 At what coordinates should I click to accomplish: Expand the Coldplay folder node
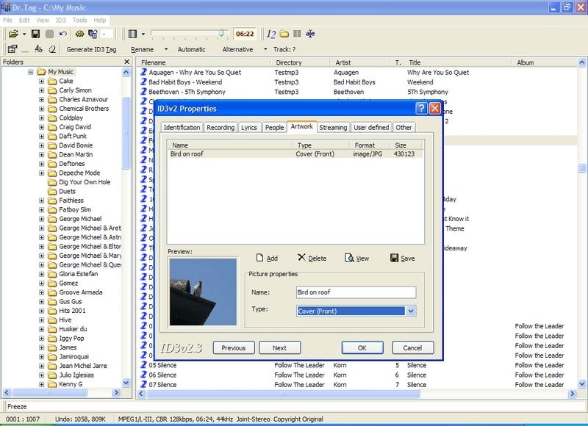pyautogui.click(x=42, y=118)
